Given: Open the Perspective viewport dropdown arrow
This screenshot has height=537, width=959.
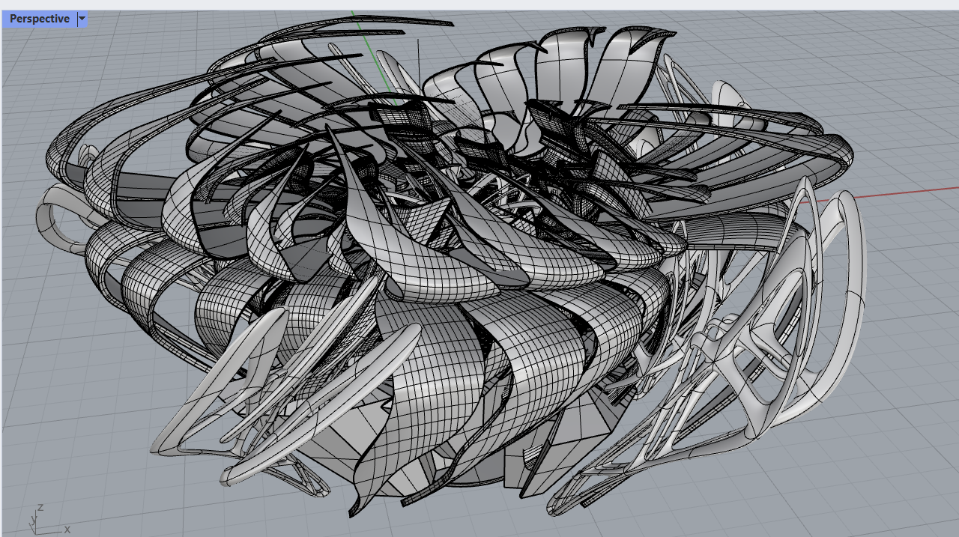Looking at the screenshot, I should point(82,19).
